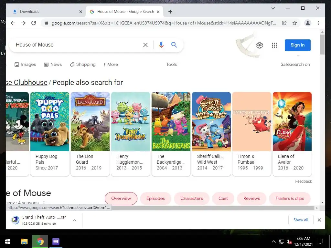
Task: Open the network tray icon
Action: click(282, 242)
